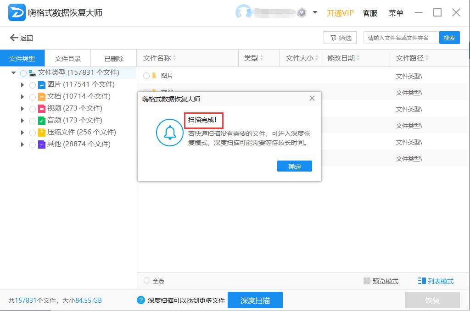This screenshot has width=470, height=311.
Task: Select radio for 视频 (273 个文件)
Action: pos(33,109)
